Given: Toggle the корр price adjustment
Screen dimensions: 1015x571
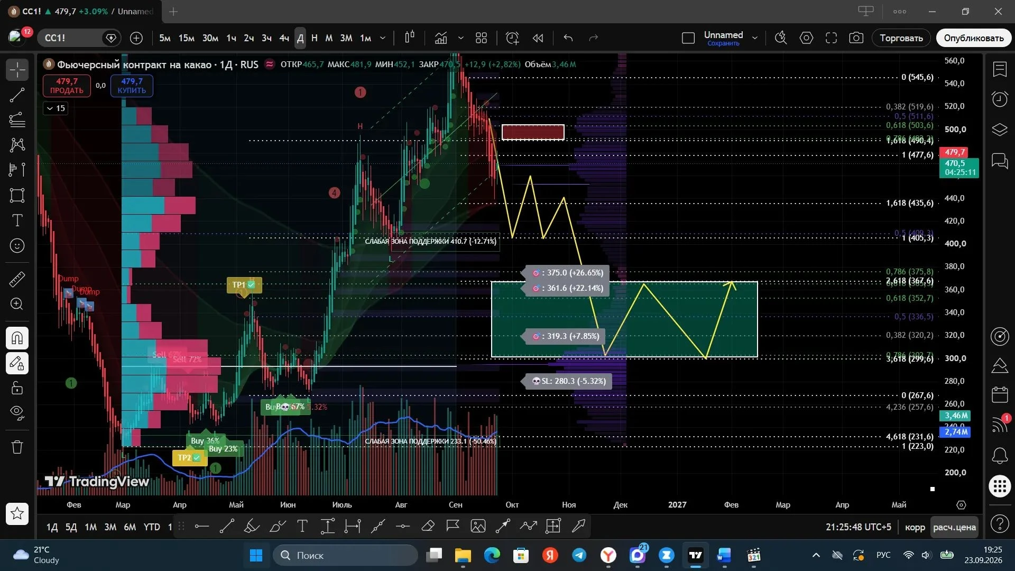Looking at the screenshot, I should [915, 527].
